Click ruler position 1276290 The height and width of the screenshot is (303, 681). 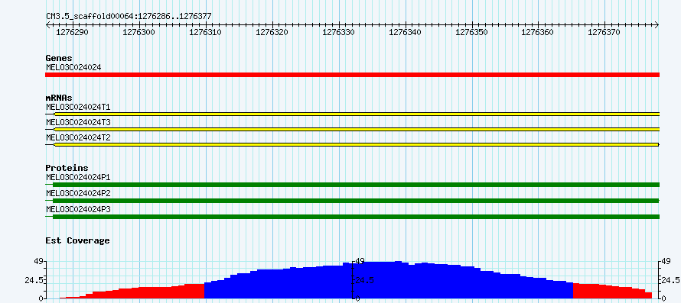click(x=72, y=33)
